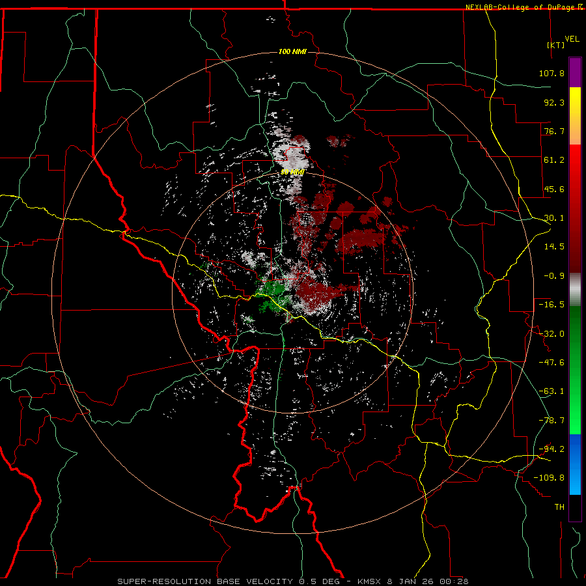Select the 107.8 legend value
Screen dimensions: 586x586
click(x=551, y=73)
